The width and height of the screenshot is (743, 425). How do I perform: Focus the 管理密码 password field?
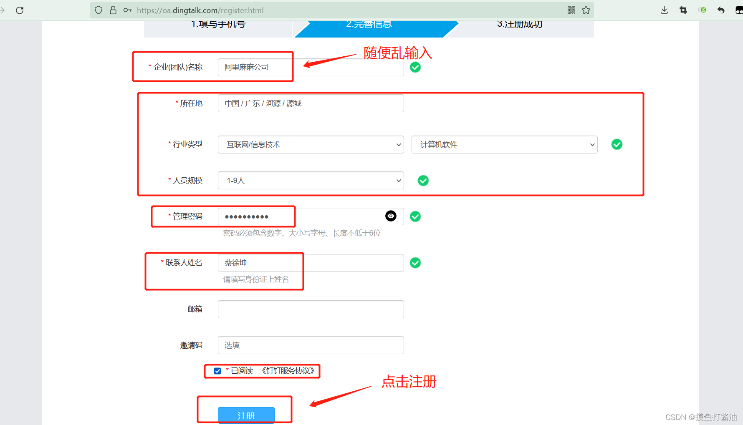click(x=311, y=216)
